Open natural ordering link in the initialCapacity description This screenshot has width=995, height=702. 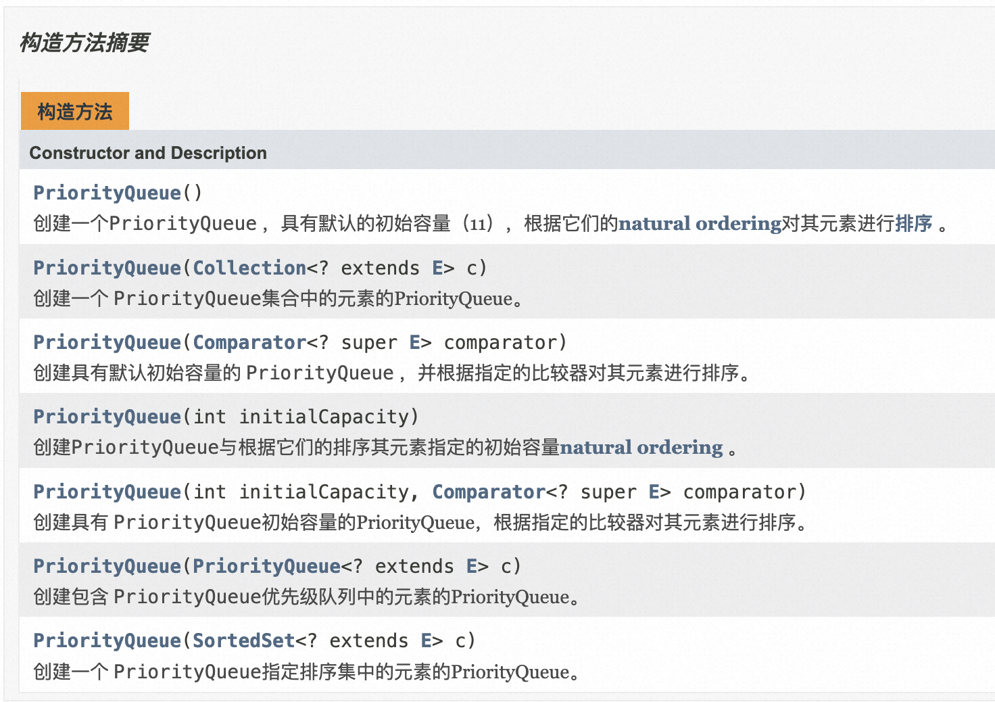[x=641, y=447]
